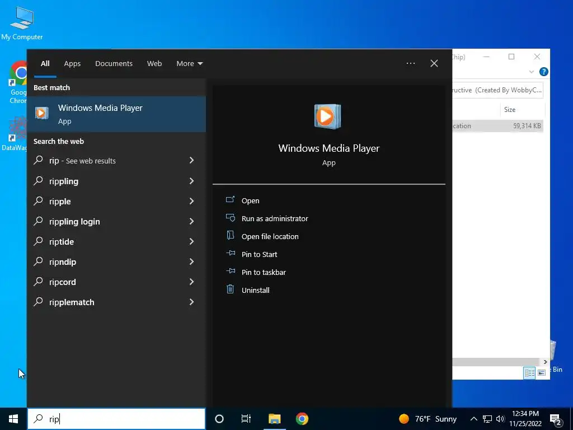The height and width of the screenshot is (430, 573).
Task: Open Windows Media Player best match result
Action: [x=116, y=114]
